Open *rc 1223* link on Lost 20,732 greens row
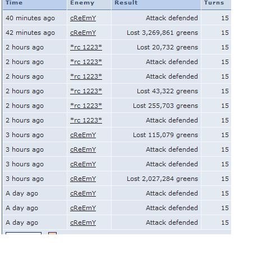Viewport: 267px width, 277px height. pyautogui.click(x=86, y=47)
